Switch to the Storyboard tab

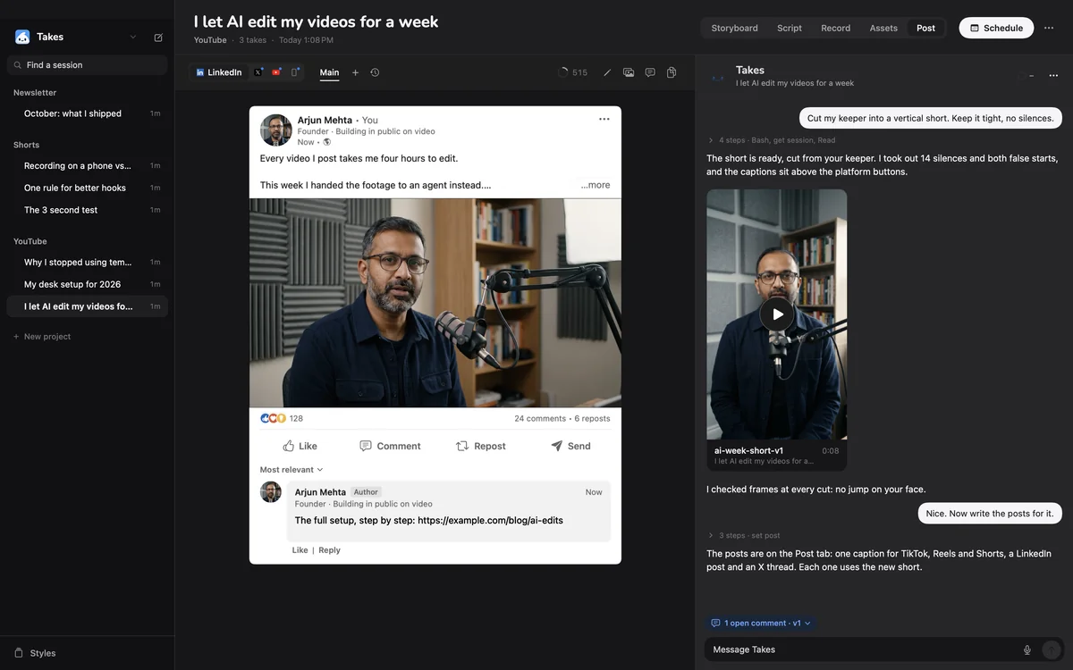click(734, 28)
